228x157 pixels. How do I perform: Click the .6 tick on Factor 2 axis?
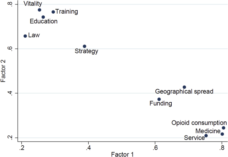click(x=10, y=49)
